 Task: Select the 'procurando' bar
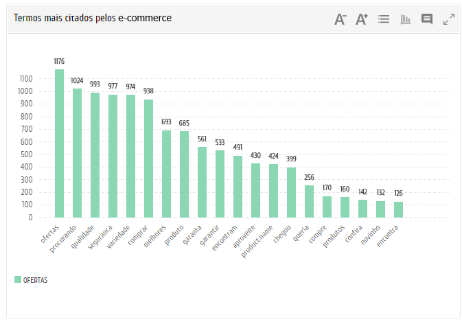pyautogui.click(x=78, y=153)
